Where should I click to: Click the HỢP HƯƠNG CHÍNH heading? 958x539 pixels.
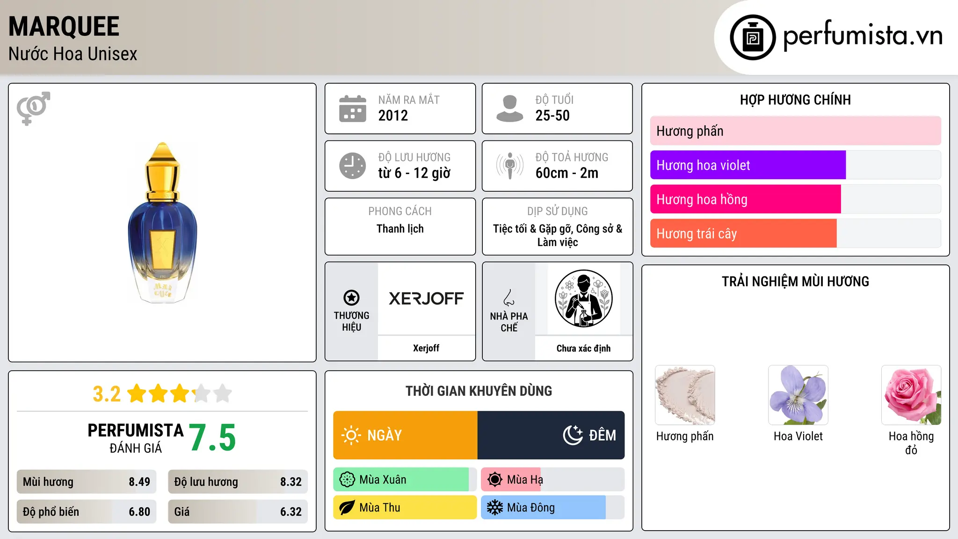(x=795, y=100)
